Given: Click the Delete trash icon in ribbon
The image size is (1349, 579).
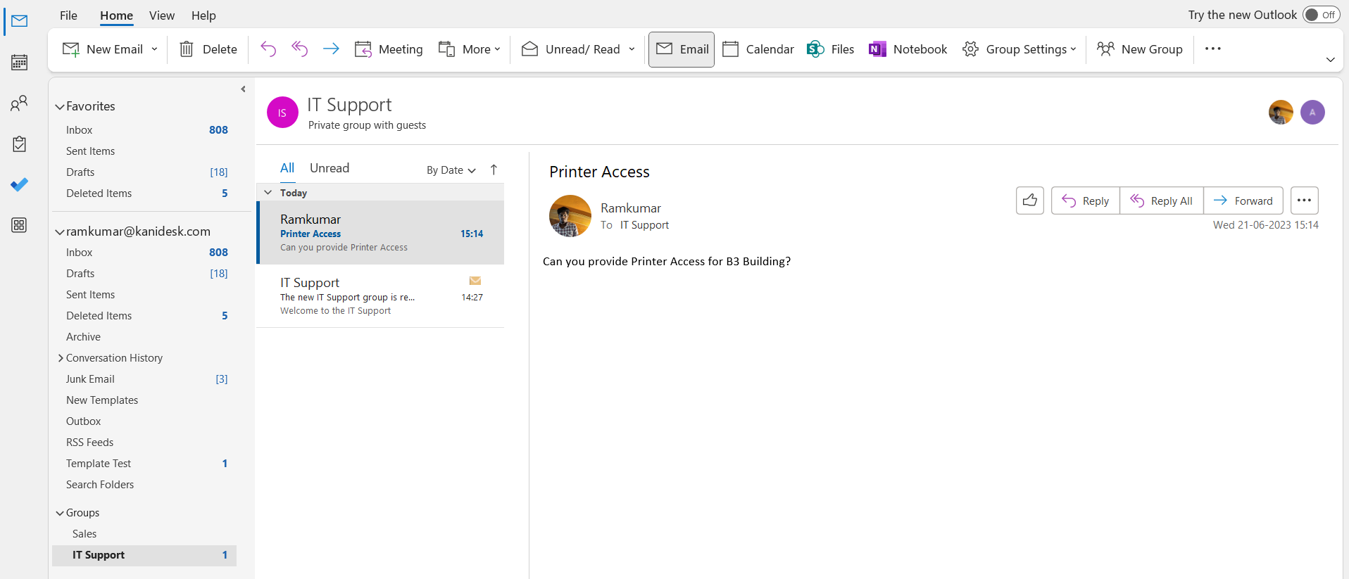Looking at the screenshot, I should click(187, 49).
